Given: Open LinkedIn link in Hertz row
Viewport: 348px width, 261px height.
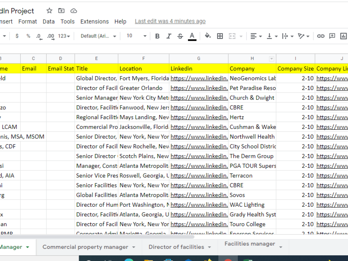Looking at the screenshot, I should tap(199, 117).
